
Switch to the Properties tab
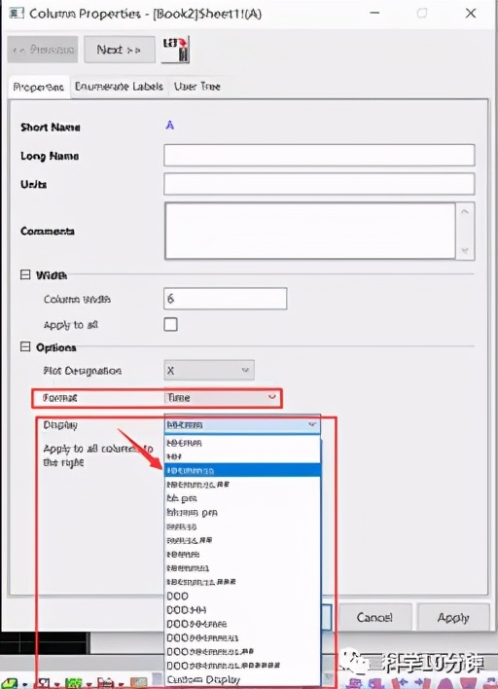pos(39,87)
